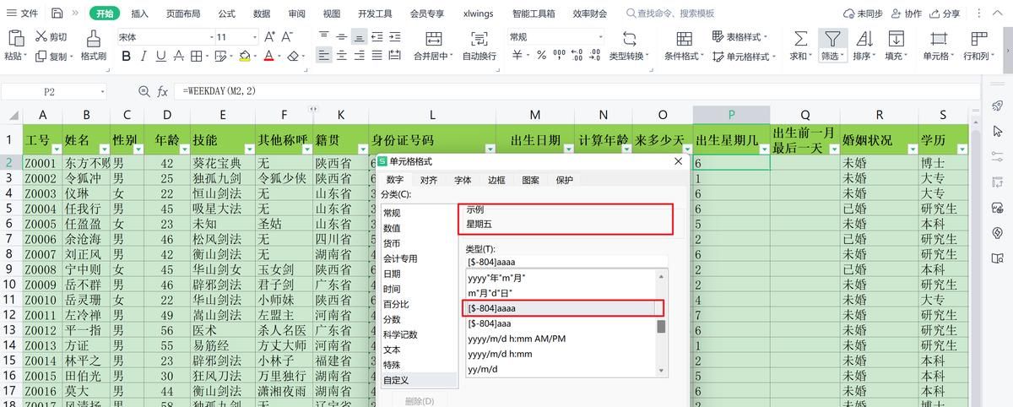Click the 未同步 sync status button
The width and height of the screenshot is (1013, 407).
[863, 14]
